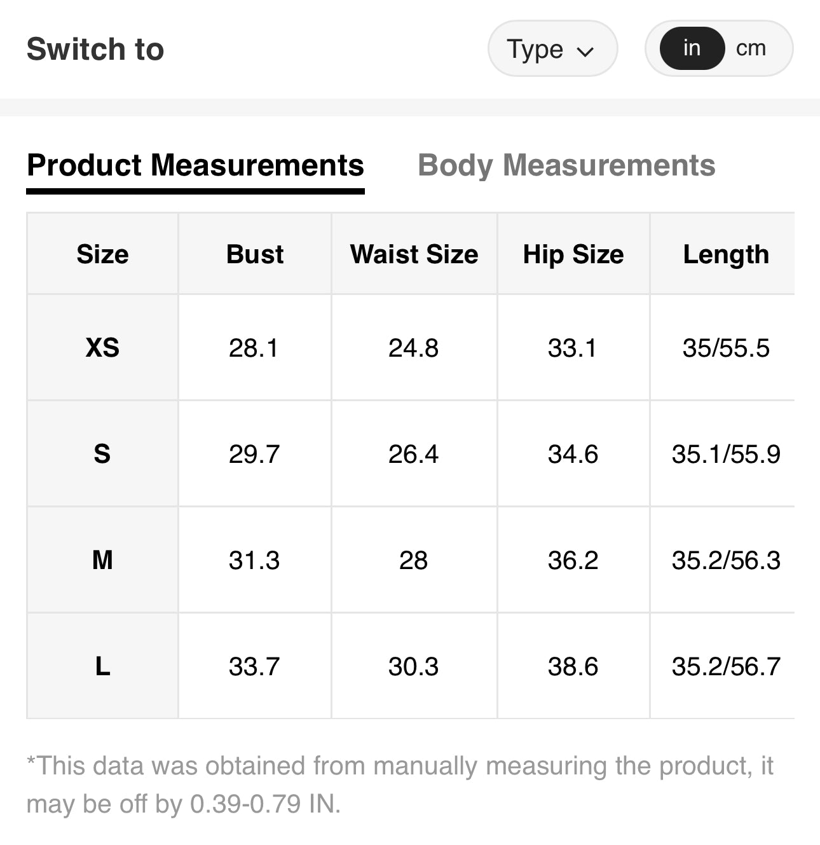Screen dimensions: 820x845
Task: Click the Bust column header
Action: click(x=255, y=254)
